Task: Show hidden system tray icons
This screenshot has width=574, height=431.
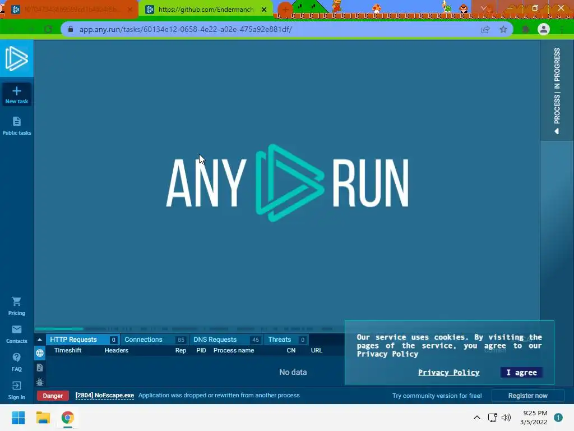Action: click(x=477, y=418)
